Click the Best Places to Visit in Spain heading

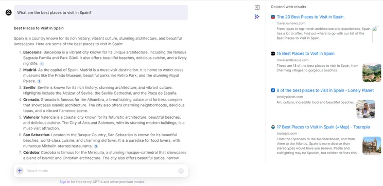coord(39,28)
